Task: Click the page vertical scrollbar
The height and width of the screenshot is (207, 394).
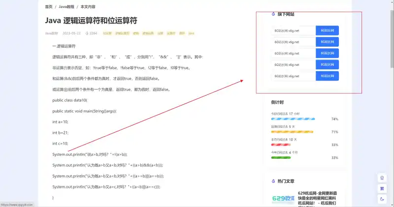Action: [x=392, y=39]
